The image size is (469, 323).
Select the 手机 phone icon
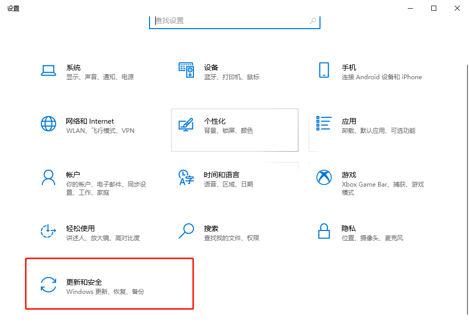click(324, 71)
